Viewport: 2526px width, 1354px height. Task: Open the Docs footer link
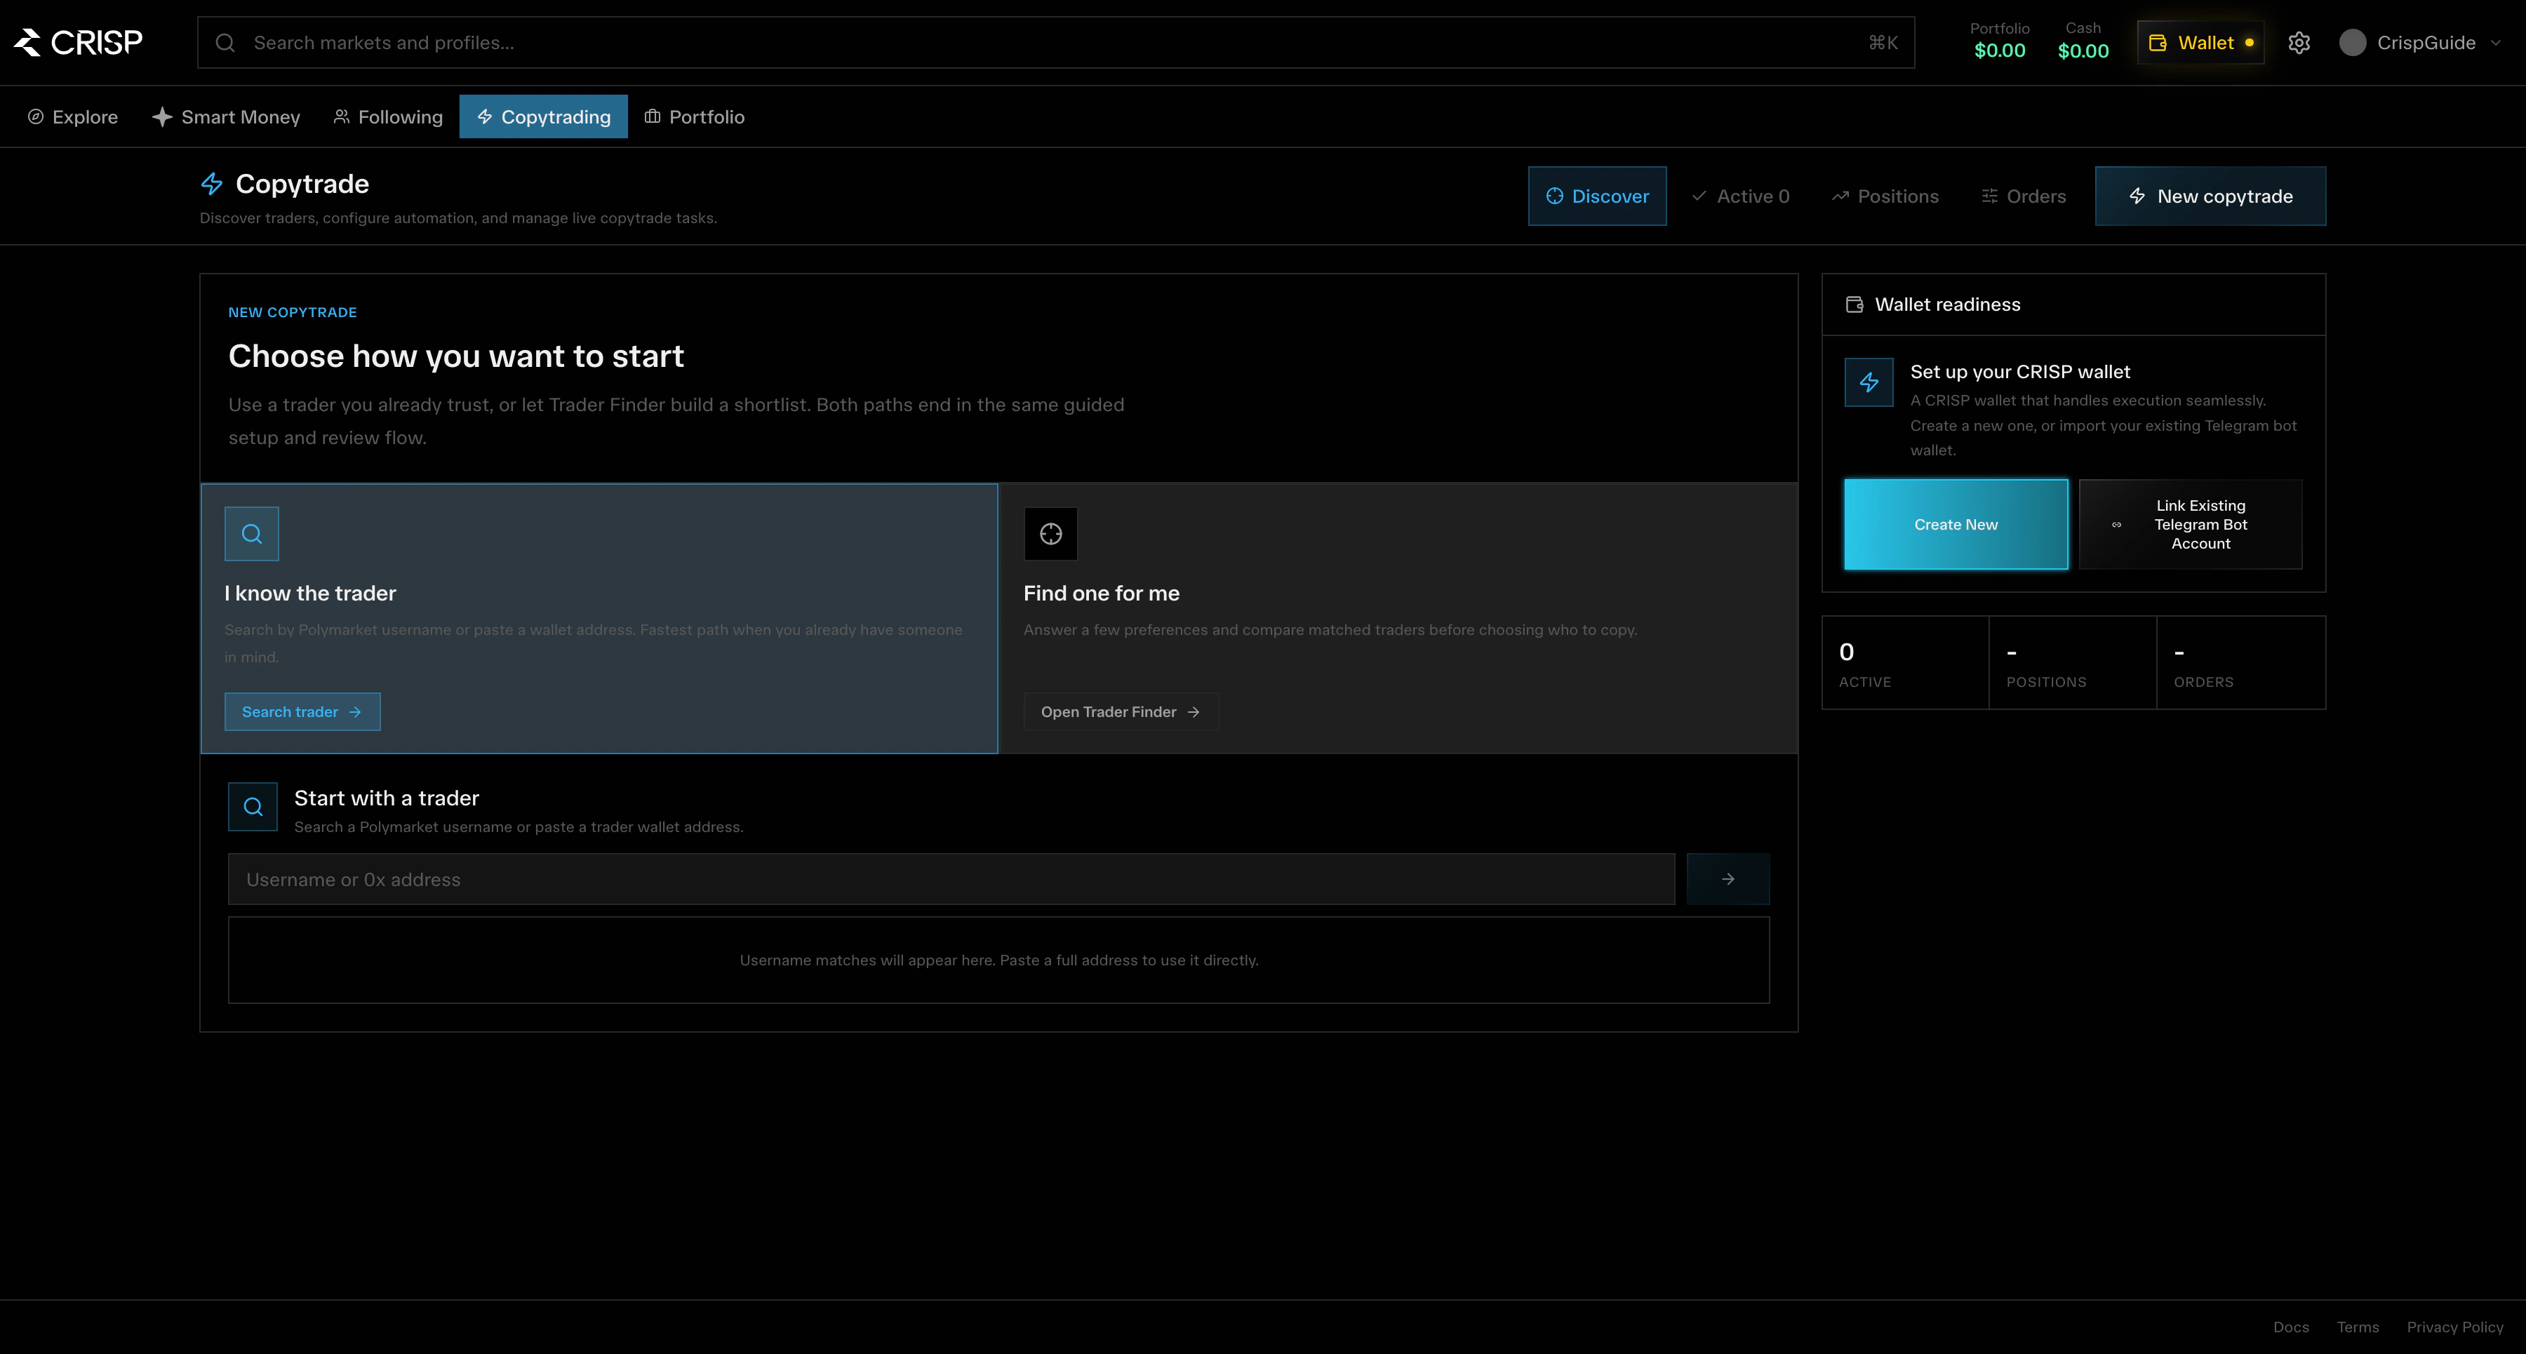coord(2291,1327)
